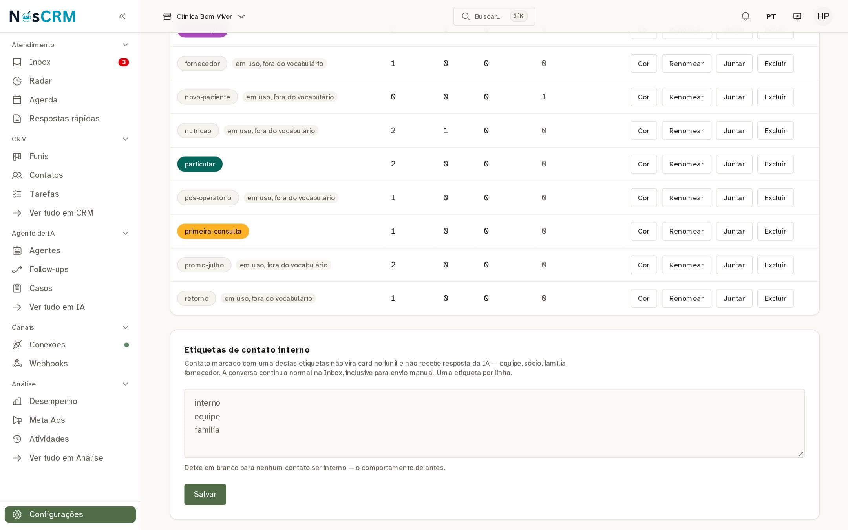Click the Funis board icon
Viewport: 848px width, 530px height.
[17, 156]
